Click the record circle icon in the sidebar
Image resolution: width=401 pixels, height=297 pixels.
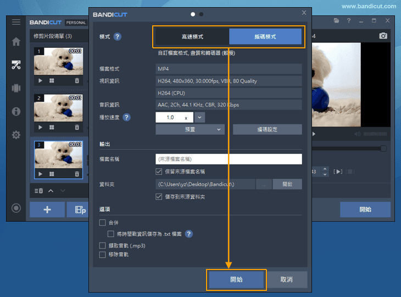click(x=16, y=208)
